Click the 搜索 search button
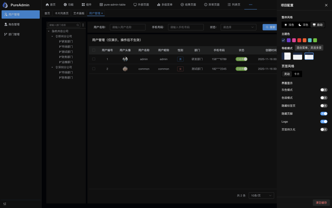 (x=270, y=27)
